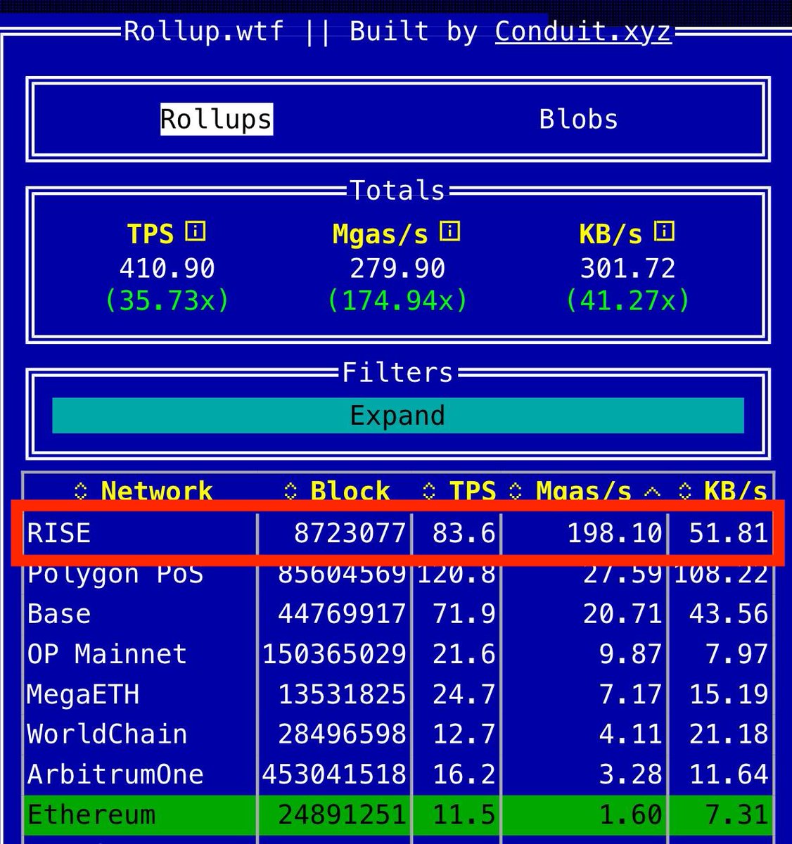This screenshot has height=844, width=792.
Task: Click RISE TPS value 83.6
Action: [464, 533]
